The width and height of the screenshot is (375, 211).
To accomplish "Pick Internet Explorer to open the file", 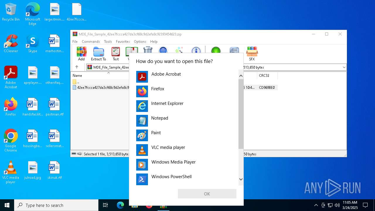I will [187, 106].
